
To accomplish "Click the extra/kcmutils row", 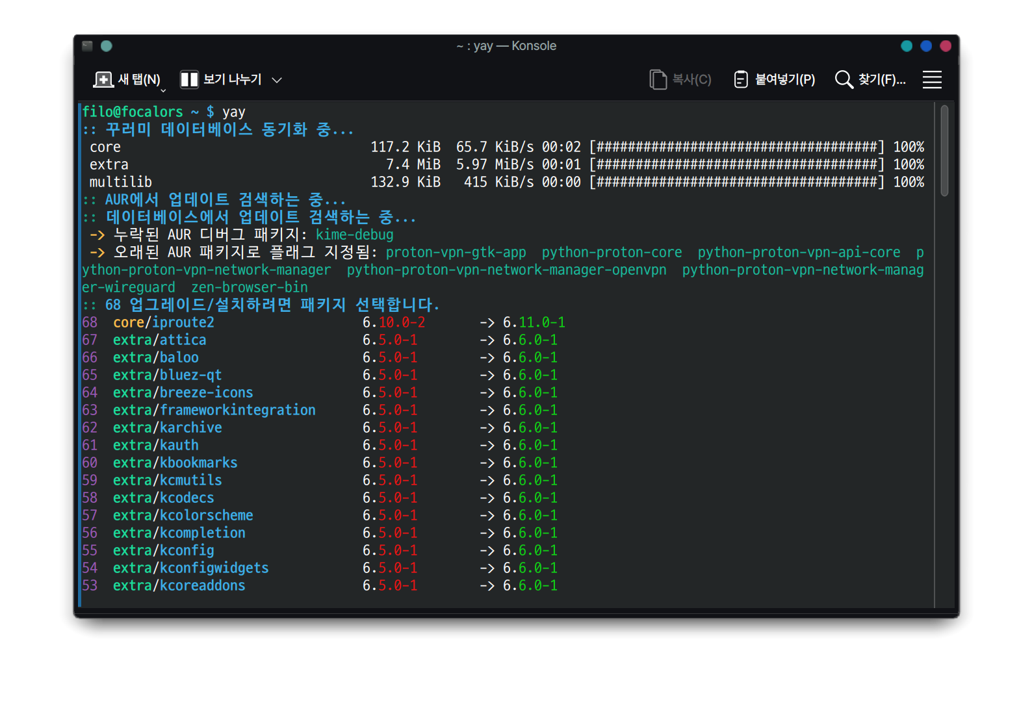I will [320, 480].
